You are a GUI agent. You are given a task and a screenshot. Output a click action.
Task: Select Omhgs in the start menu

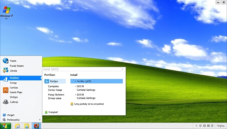[x=14, y=97]
